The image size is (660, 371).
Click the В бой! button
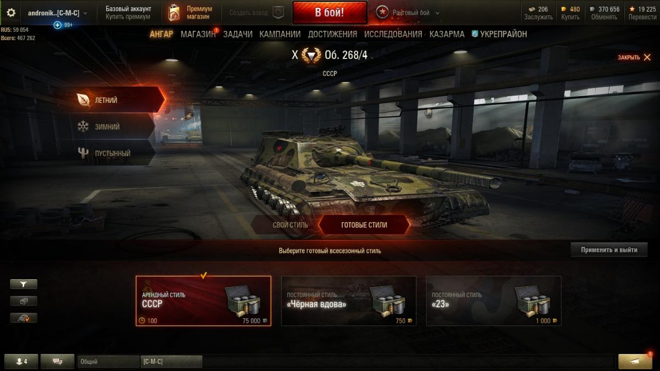point(329,13)
